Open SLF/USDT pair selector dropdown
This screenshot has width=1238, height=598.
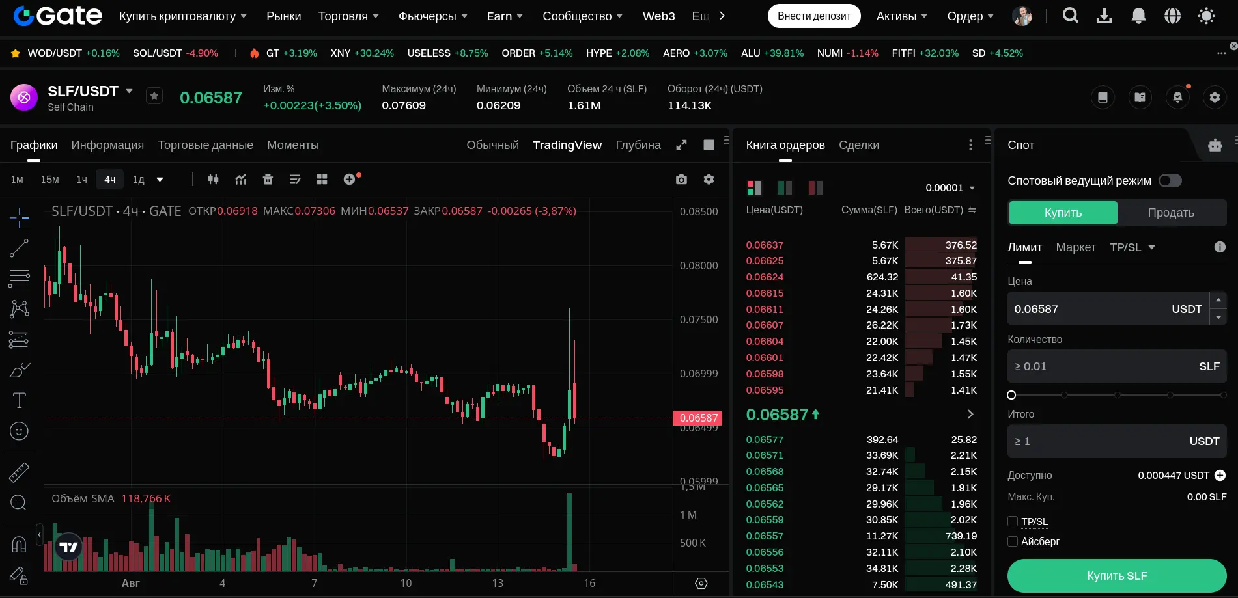[x=129, y=91]
